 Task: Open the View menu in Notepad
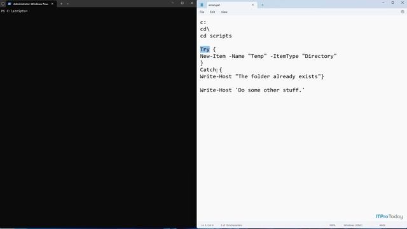pos(224,12)
